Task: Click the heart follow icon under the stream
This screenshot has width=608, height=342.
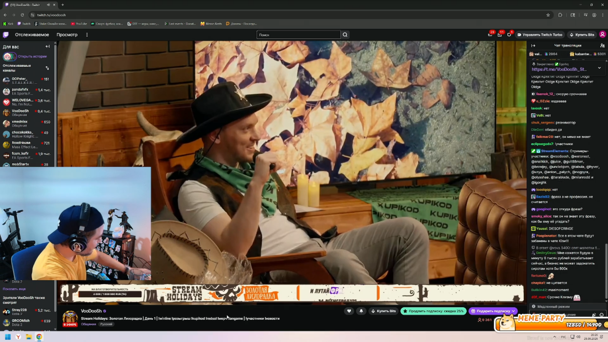Action: click(349, 311)
